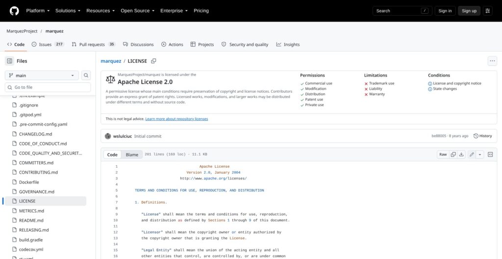Click the file search magnifier icon
502x259 pixels.
click(86, 76)
